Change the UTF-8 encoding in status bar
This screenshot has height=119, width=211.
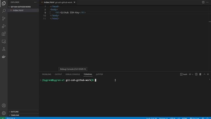coord(172,118)
